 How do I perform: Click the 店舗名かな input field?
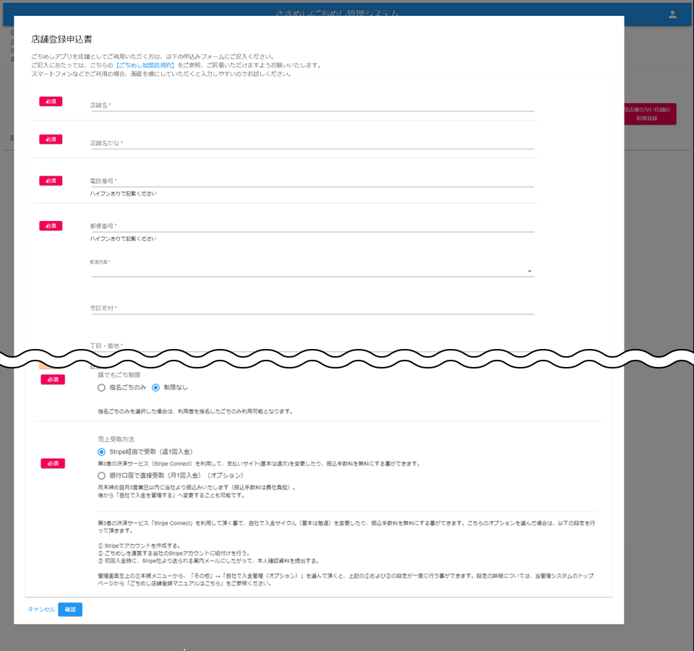pyautogui.click(x=312, y=143)
